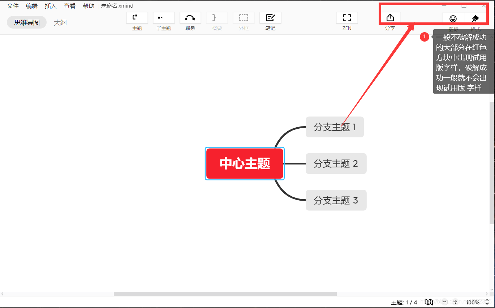Screen dimensions: 495x308
Task: Toggle the map overview in status bar
Action: tap(429, 302)
